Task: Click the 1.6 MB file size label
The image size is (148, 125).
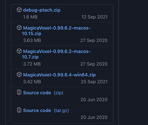Action: 30,17
